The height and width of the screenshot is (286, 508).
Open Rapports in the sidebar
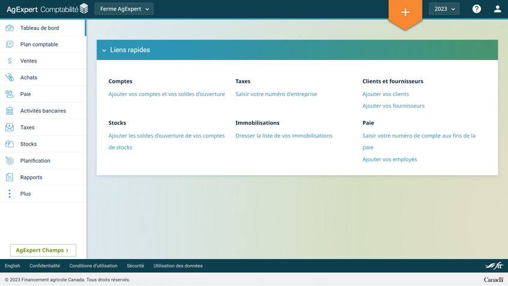point(43,177)
